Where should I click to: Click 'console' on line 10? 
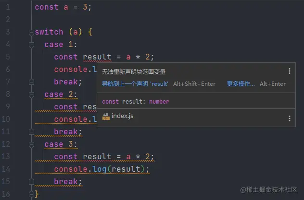(x=71, y=119)
